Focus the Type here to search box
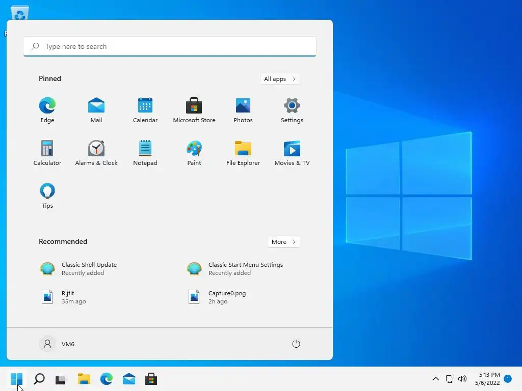Screen dimensions: 522x391 (170, 46)
